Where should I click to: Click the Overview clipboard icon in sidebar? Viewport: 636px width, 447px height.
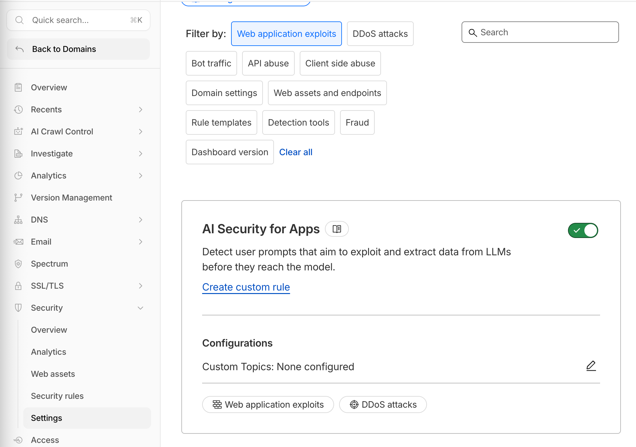coord(18,88)
